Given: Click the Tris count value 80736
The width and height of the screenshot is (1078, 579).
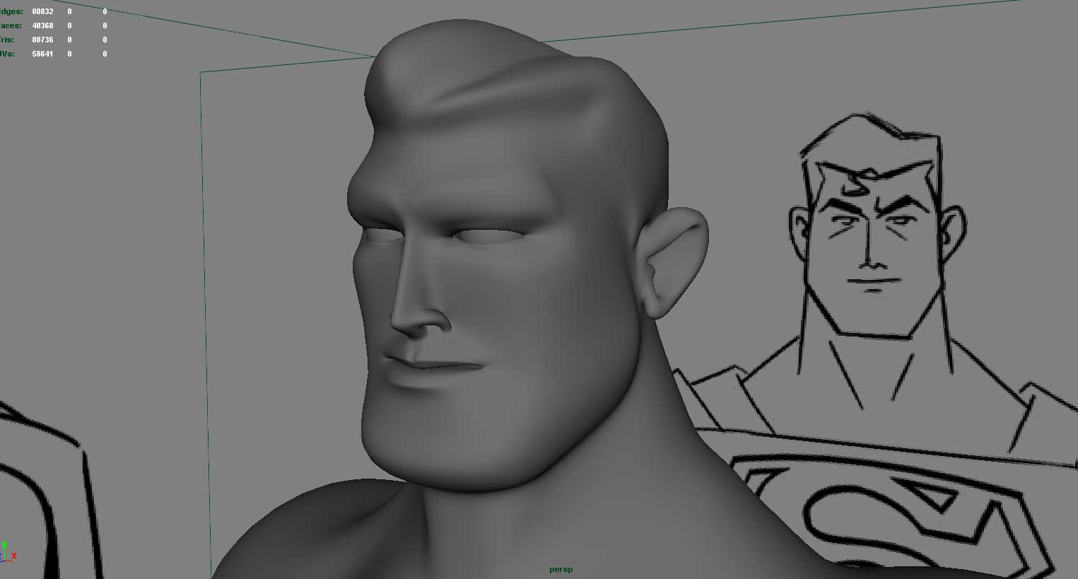Looking at the screenshot, I should (x=42, y=40).
